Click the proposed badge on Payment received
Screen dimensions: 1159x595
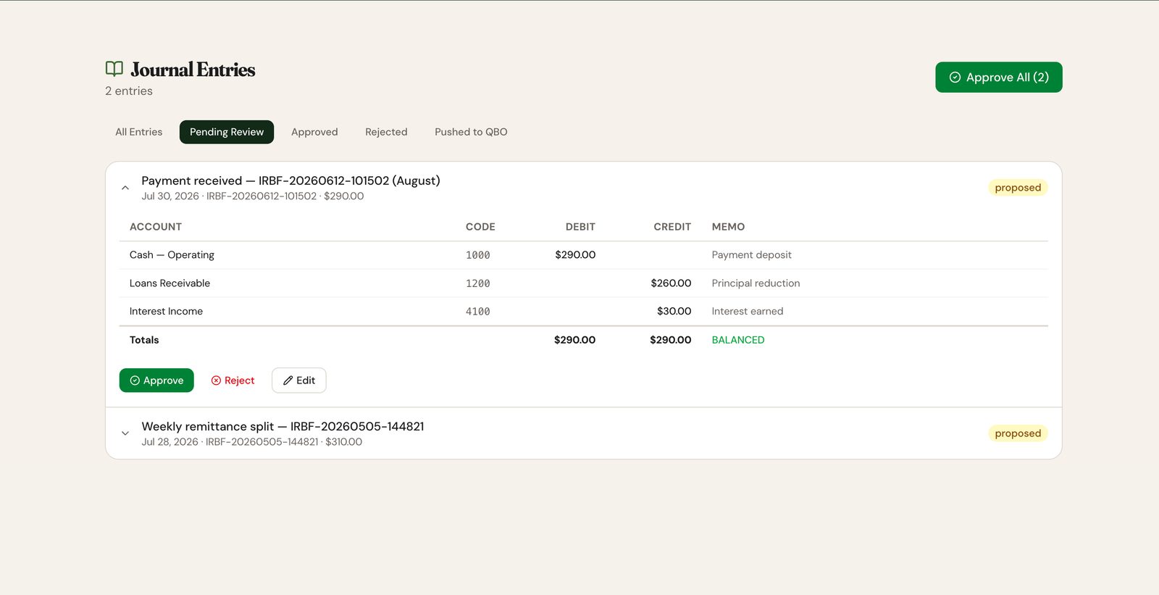[1018, 188]
